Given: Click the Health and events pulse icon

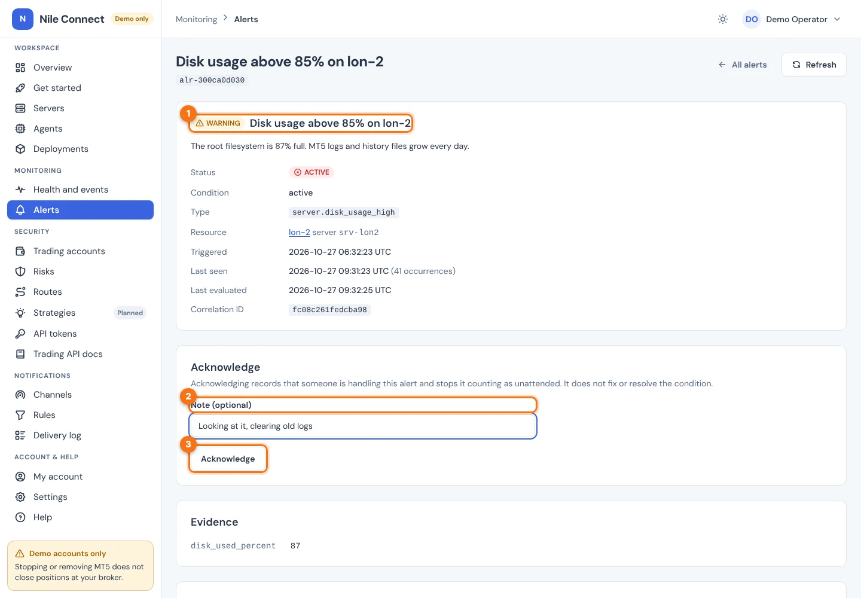Looking at the screenshot, I should tap(20, 190).
